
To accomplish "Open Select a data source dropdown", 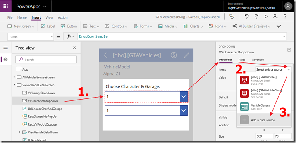I will click(x=274, y=69).
